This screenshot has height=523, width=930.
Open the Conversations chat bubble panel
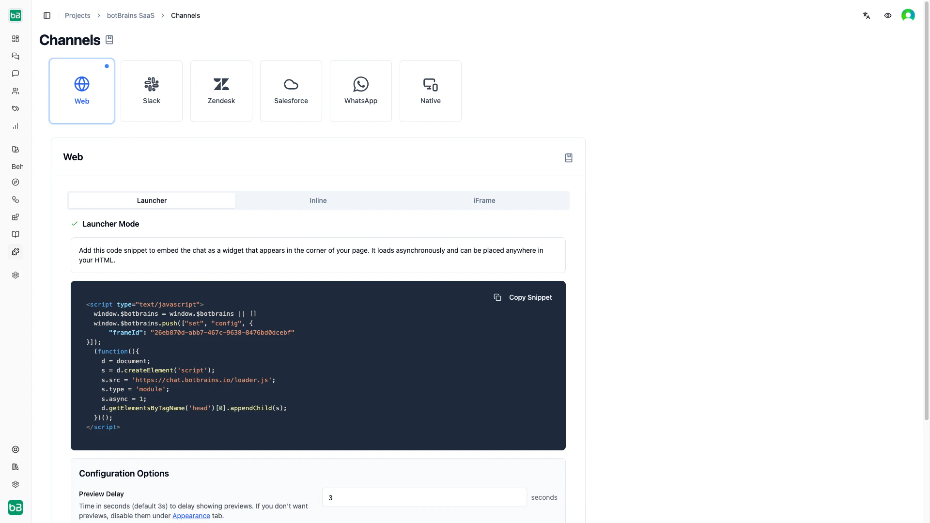click(x=15, y=74)
